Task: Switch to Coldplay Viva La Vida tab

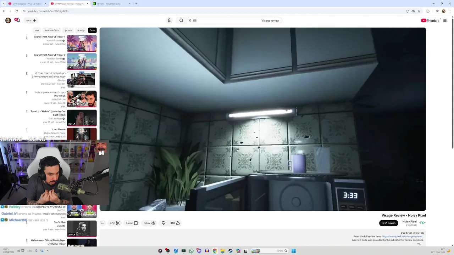Action: coord(28,4)
